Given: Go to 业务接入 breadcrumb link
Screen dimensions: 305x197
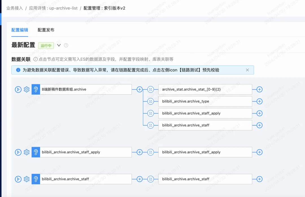Looking at the screenshot, I should pyautogui.click(x=15, y=8).
